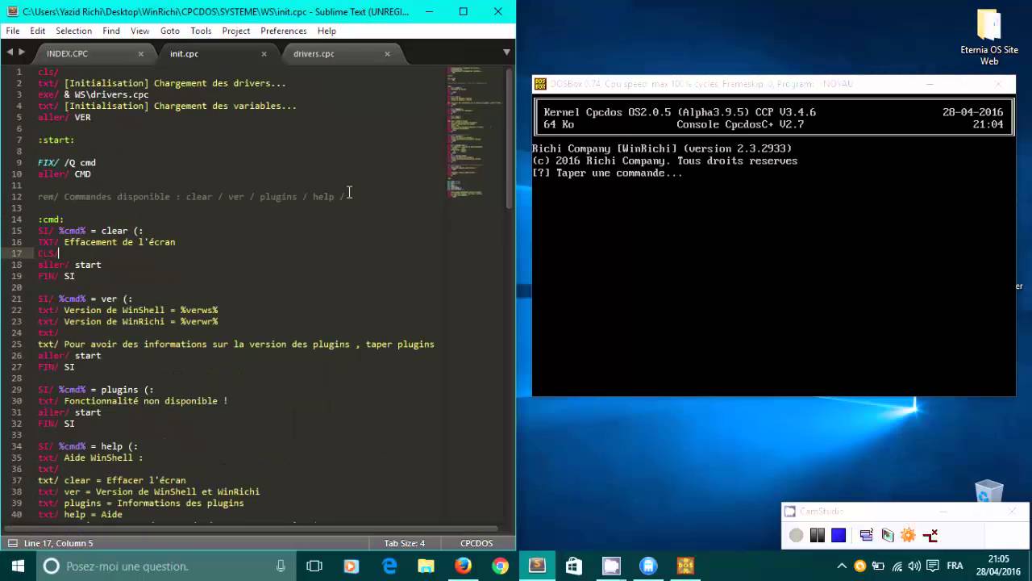Open the Preferences menu
Viewport: 1032px width, 581px height.
[284, 31]
